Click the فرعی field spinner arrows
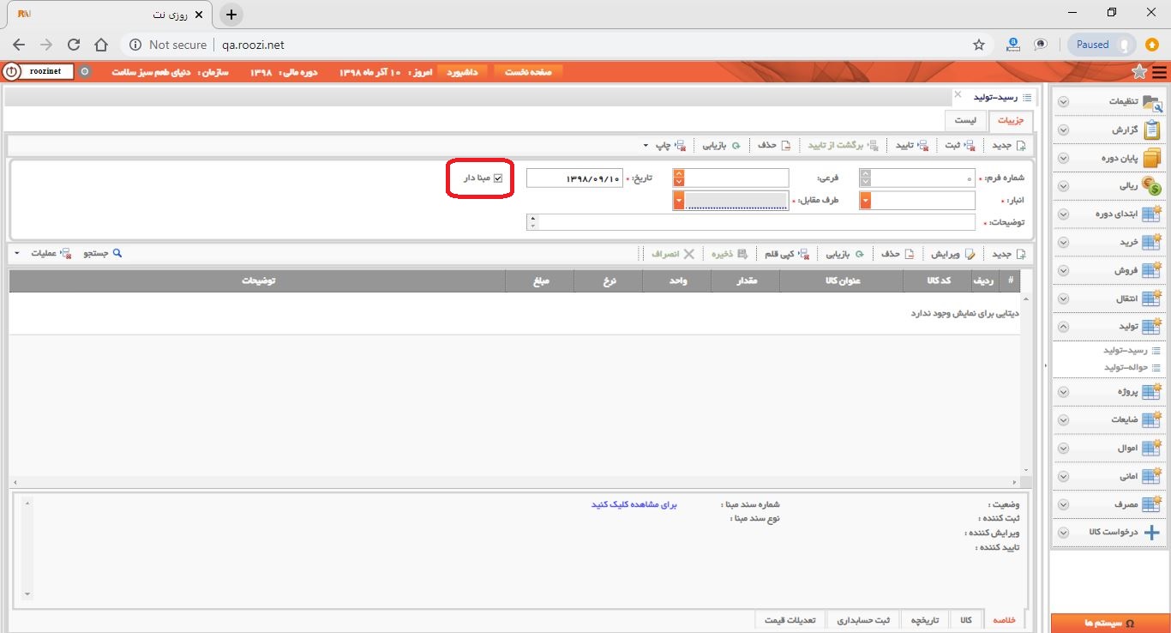 pyautogui.click(x=679, y=178)
